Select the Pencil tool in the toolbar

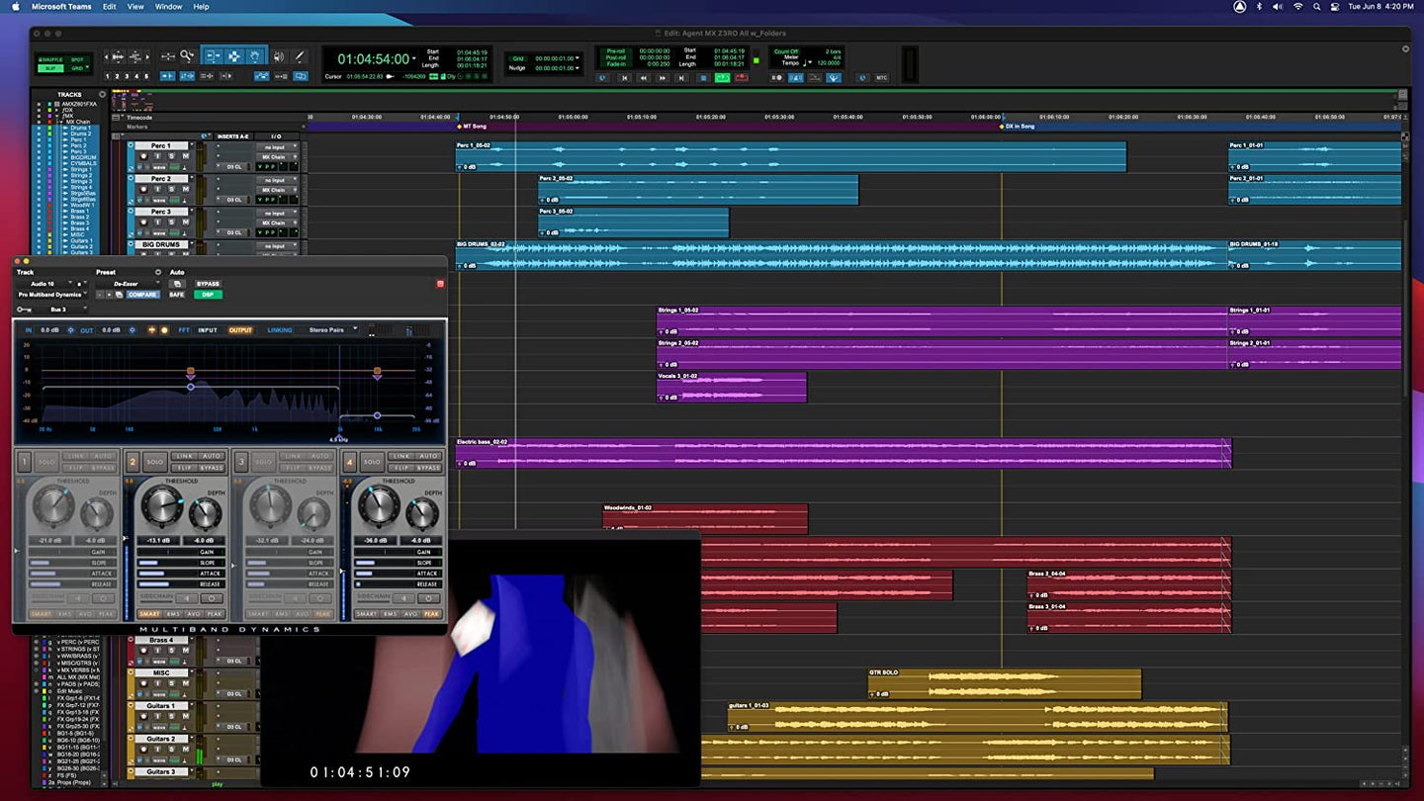click(x=300, y=57)
